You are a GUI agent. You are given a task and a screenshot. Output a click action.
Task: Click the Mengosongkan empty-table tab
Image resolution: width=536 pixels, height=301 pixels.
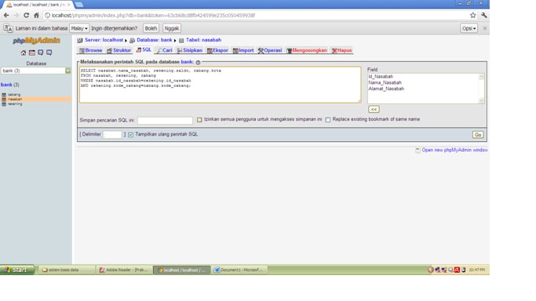(307, 50)
